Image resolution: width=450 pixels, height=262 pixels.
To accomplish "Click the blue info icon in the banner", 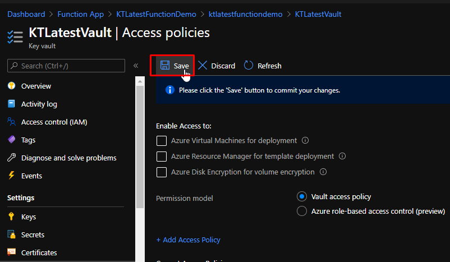I will pyautogui.click(x=170, y=90).
